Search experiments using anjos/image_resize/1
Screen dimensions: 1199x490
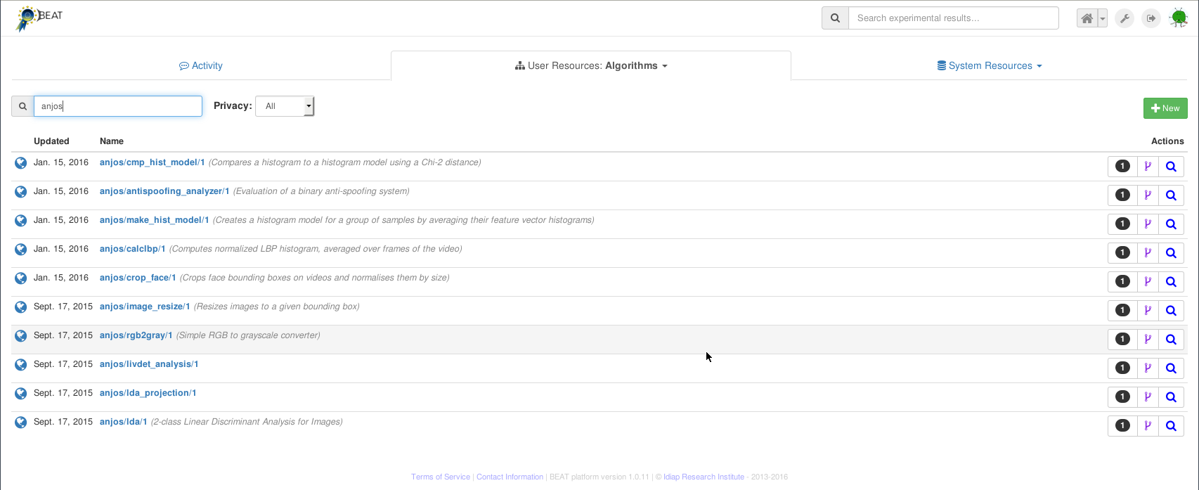point(1171,311)
